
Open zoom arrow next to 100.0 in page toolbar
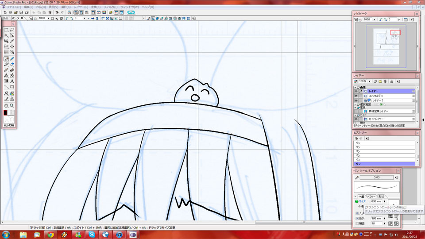[48, 19]
